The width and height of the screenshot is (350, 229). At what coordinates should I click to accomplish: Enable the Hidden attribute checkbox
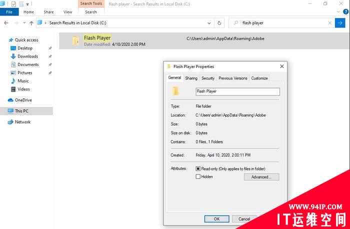[198, 177]
